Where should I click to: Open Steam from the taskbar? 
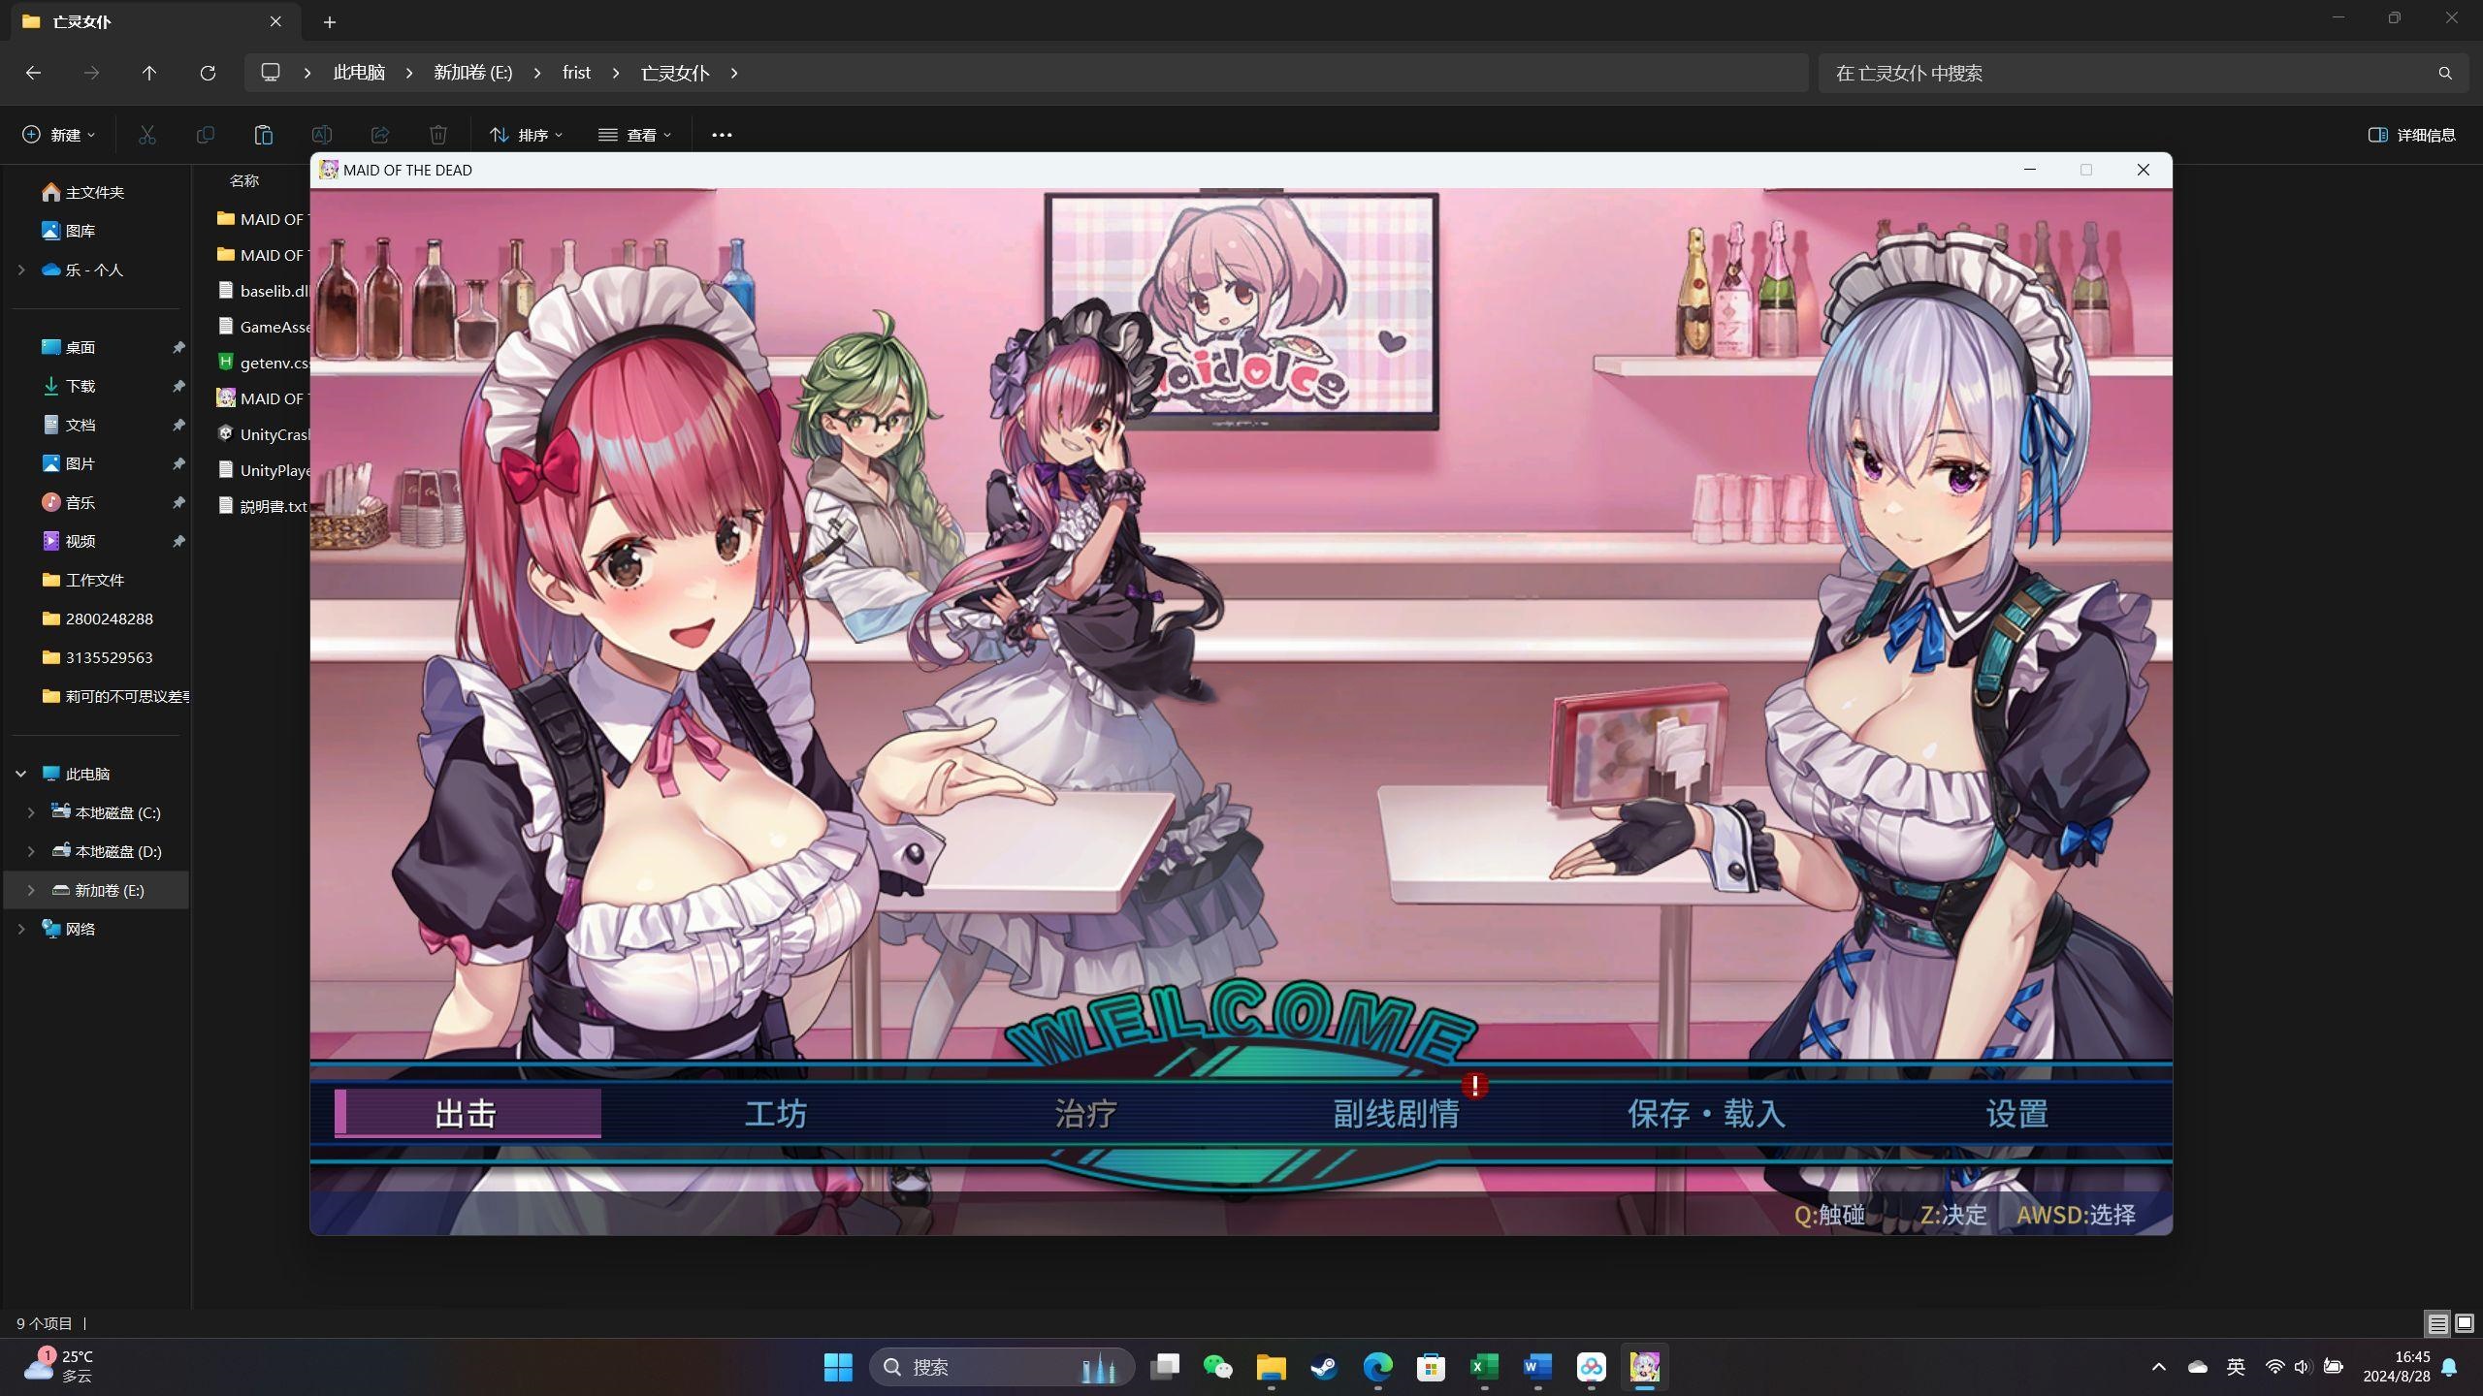[1324, 1368]
